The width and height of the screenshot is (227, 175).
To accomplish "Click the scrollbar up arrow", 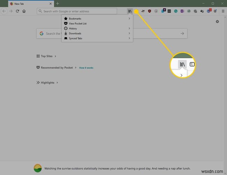I will click(225, 17).
